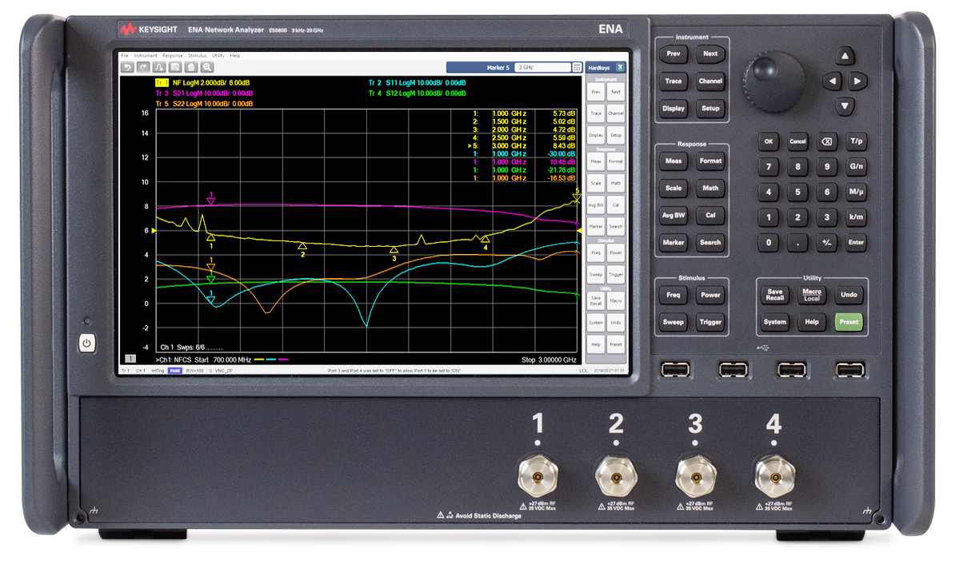955x568 pixels.
Task: Select trace Tr 1 NF label
Action: pyautogui.click(x=162, y=82)
